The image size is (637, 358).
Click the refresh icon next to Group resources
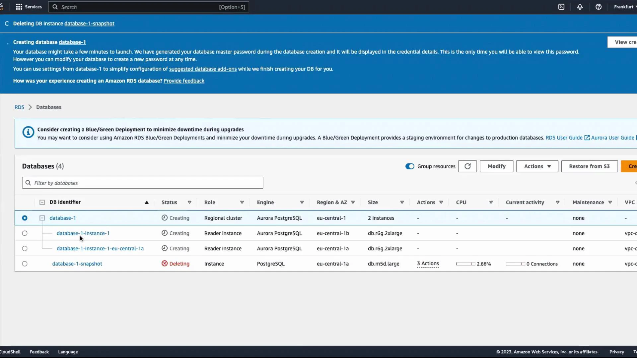(467, 166)
